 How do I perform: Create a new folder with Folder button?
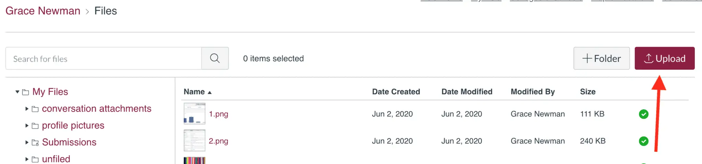point(601,58)
